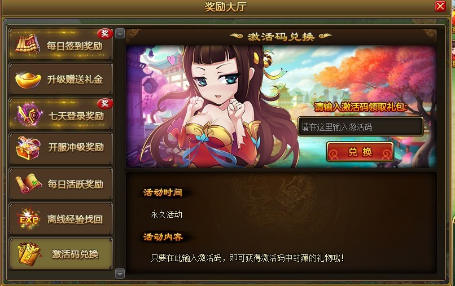Click the sidebar scroll up arrow
Viewport: 455px width, 286px height.
120,34
